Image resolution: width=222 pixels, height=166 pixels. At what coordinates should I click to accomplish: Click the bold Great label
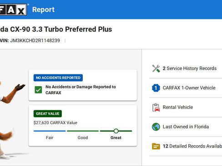pyautogui.click(x=116, y=137)
